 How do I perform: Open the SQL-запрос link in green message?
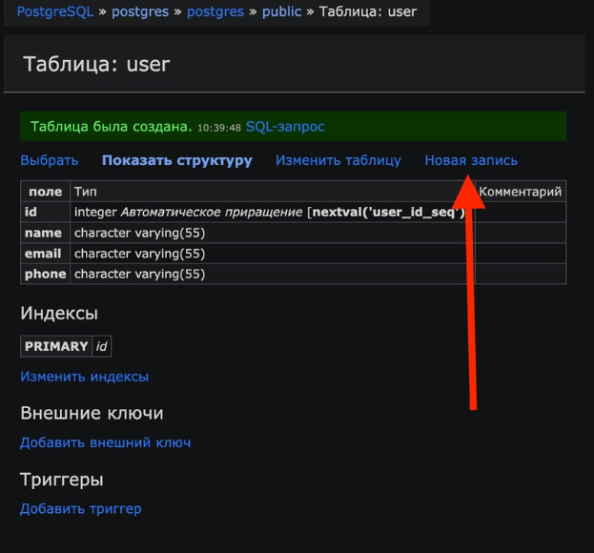[x=285, y=126]
